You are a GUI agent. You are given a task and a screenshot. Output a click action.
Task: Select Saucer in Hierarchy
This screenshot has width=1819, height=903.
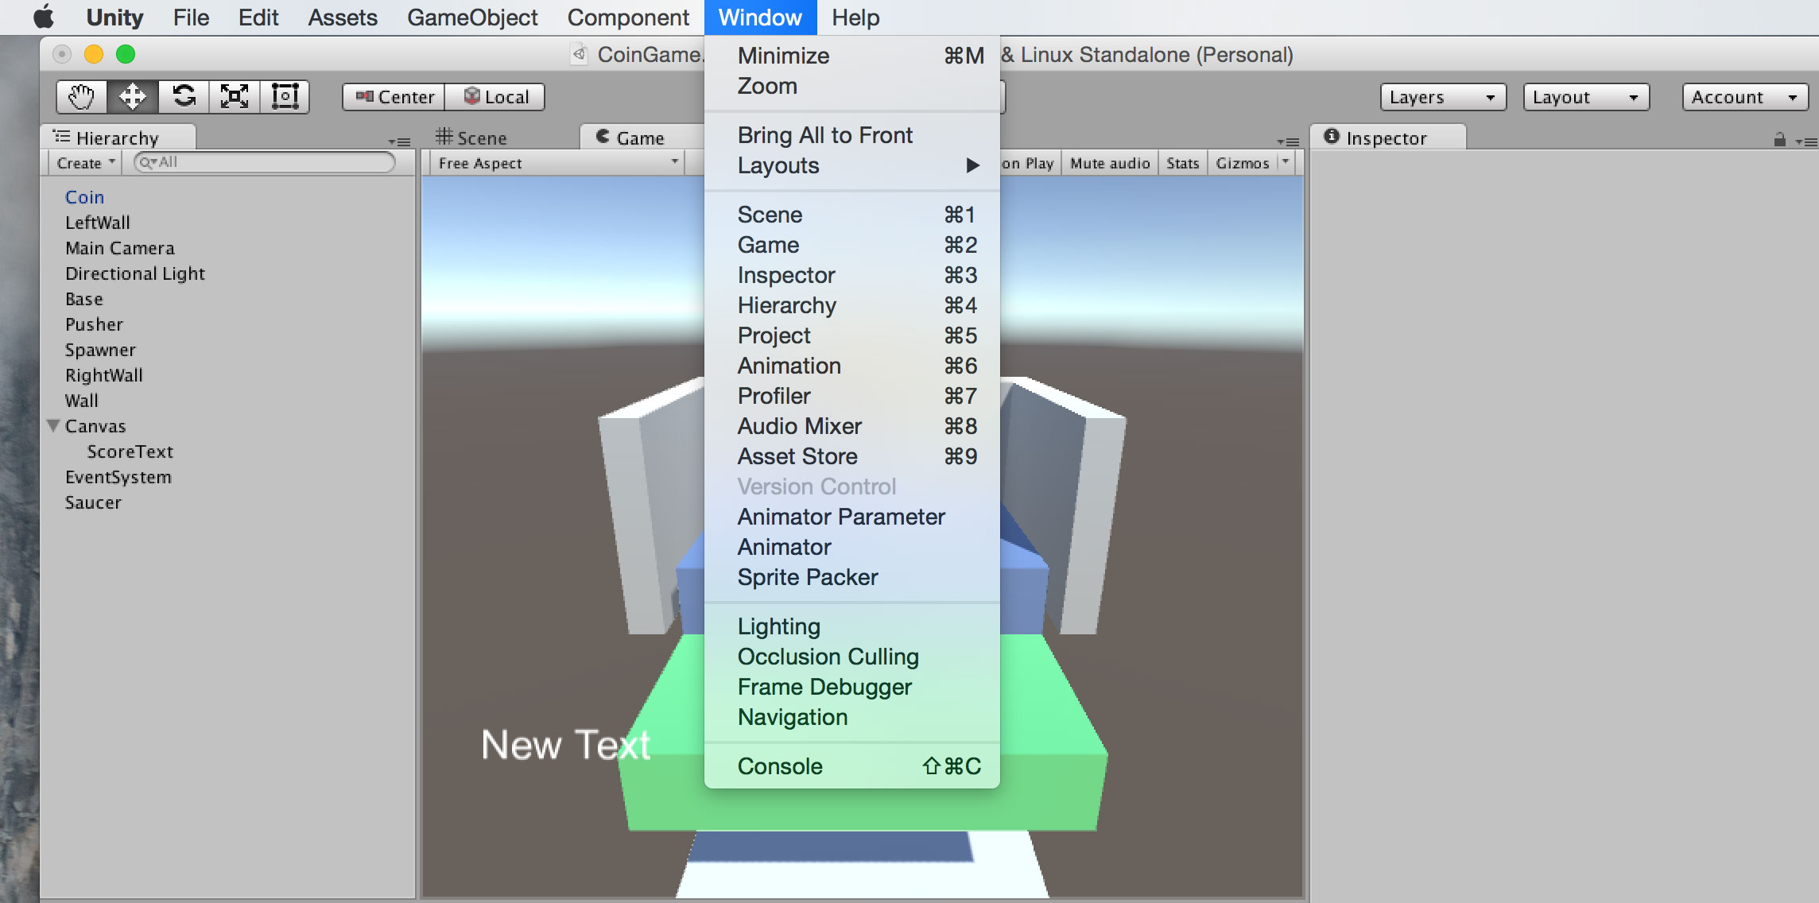tap(93, 502)
